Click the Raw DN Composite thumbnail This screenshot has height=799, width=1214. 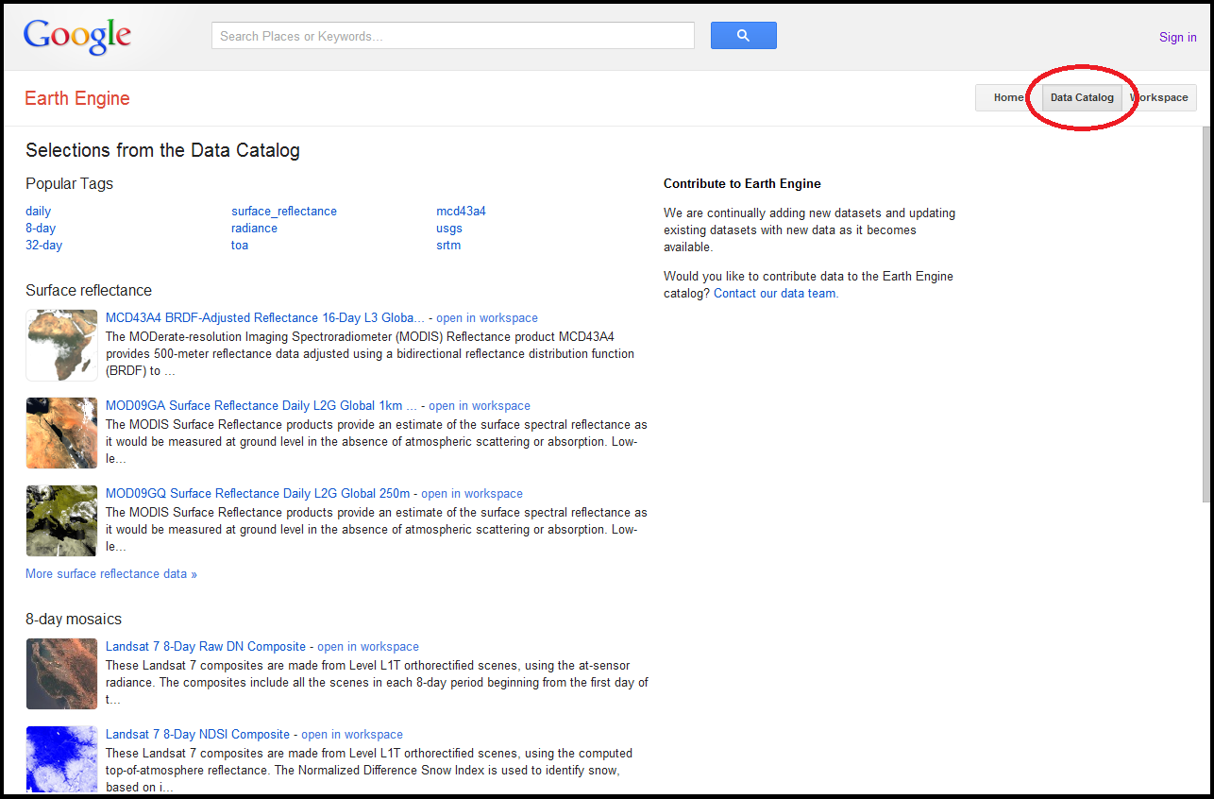point(61,673)
